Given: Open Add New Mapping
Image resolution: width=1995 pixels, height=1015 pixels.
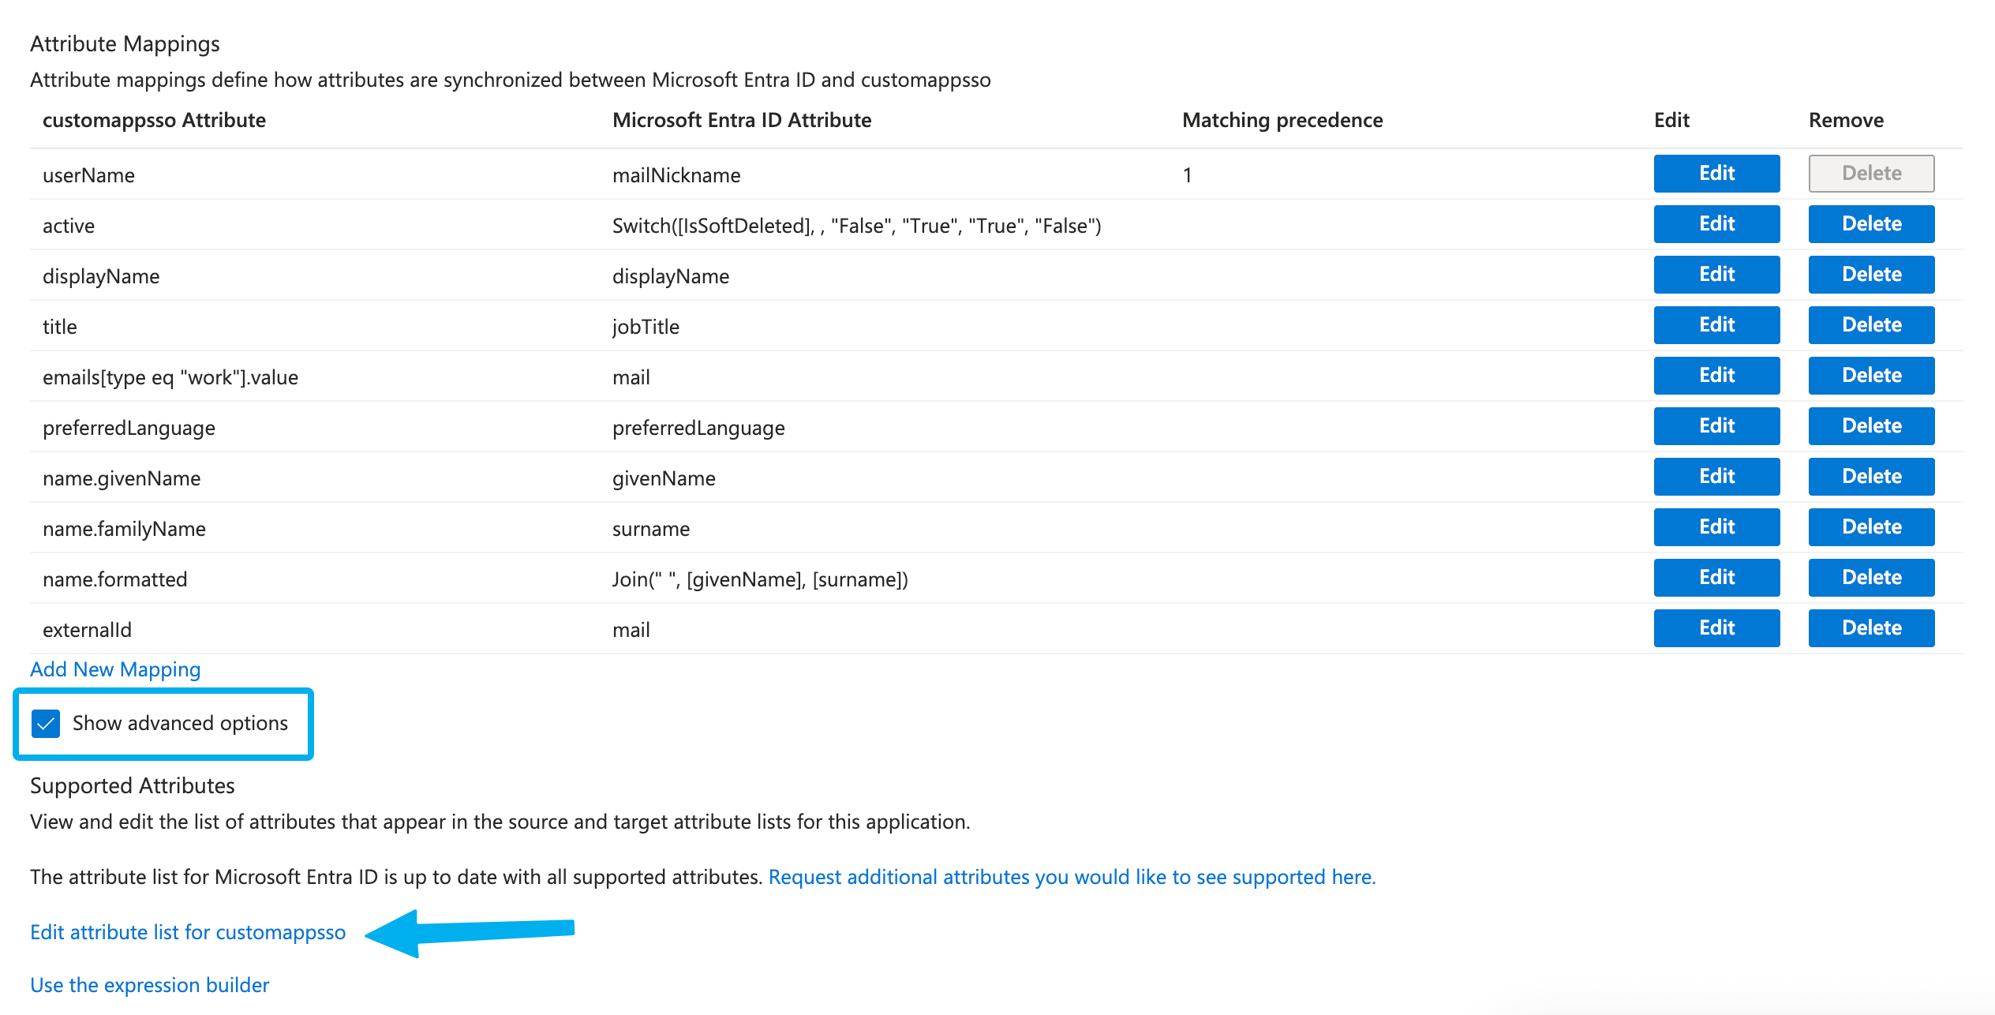Looking at the screenshot, I should tap(114, 669).
